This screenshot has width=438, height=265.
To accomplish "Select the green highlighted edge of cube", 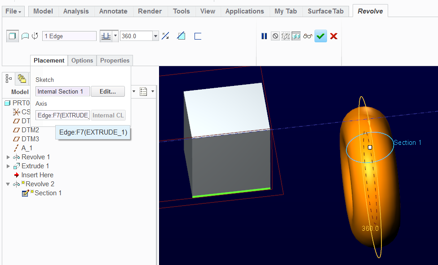I will pyautogui.click(x=231, y=193).
